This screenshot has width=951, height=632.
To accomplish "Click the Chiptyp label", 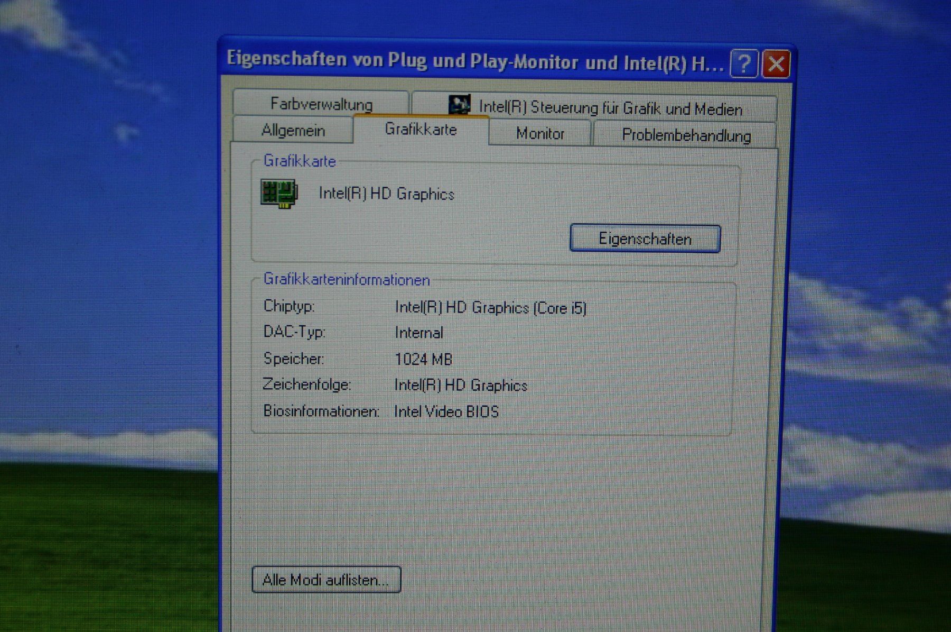I will (289, 306).
